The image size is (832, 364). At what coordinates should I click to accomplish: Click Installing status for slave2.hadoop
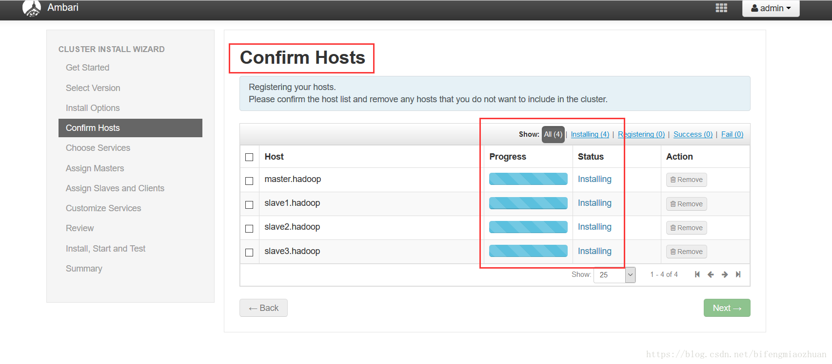[x=594, y=227]
